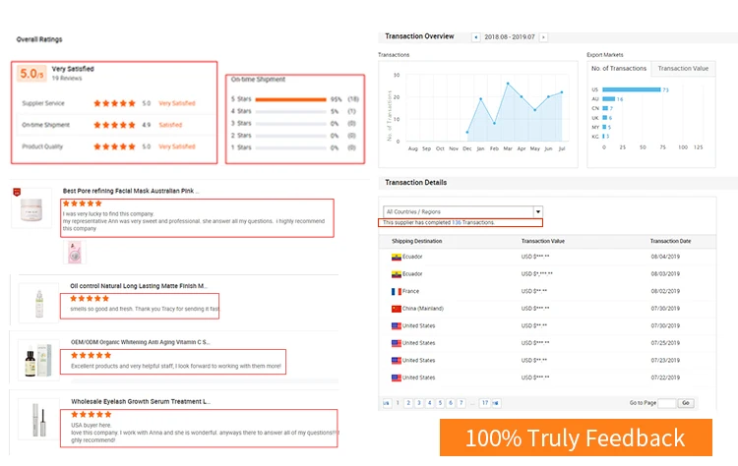Advance to next period in Transaction Overview

543,37
